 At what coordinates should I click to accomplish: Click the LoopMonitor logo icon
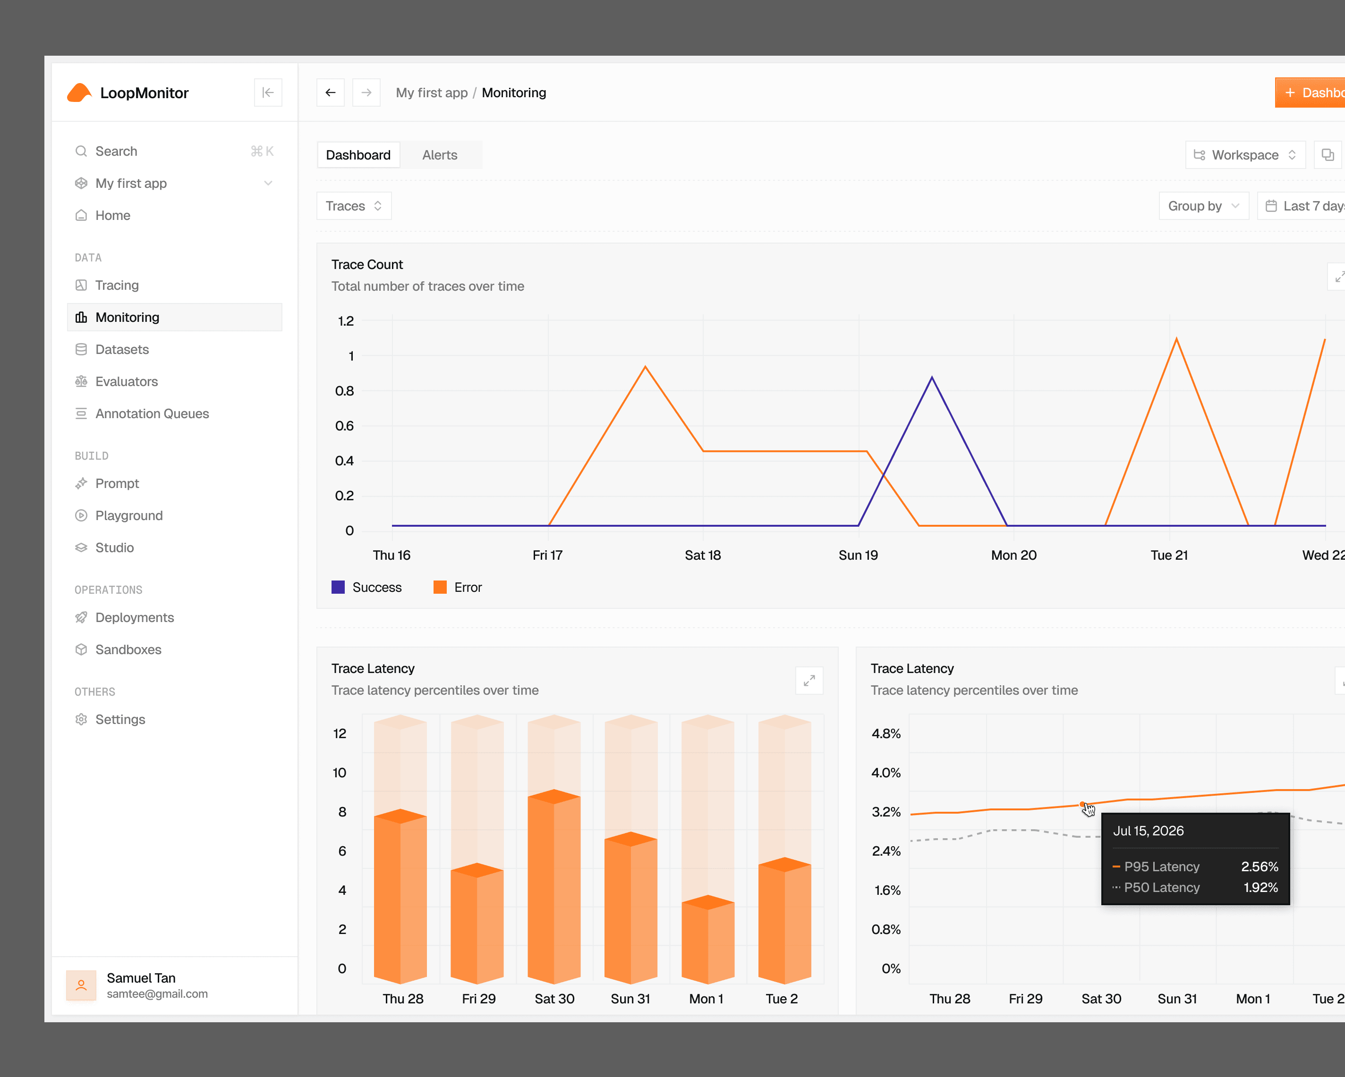(79, 93)
